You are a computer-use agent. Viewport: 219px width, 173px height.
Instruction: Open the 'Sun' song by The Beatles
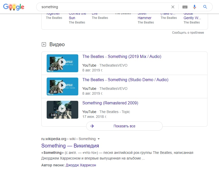point(72,18)
